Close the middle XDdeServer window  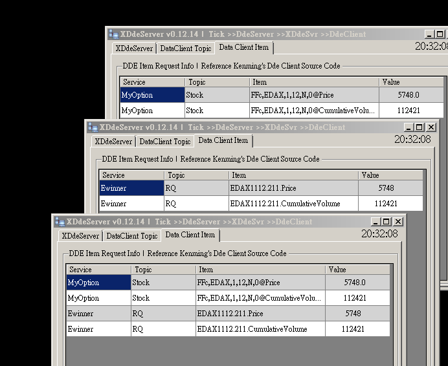[431, 127]
